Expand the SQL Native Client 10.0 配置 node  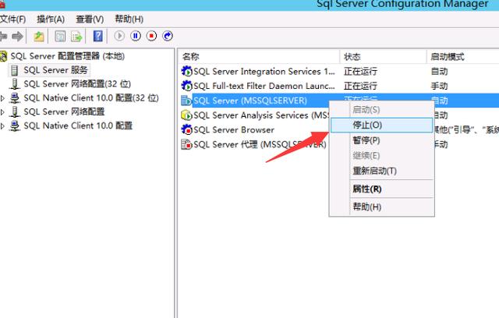[x=2, y=126]
